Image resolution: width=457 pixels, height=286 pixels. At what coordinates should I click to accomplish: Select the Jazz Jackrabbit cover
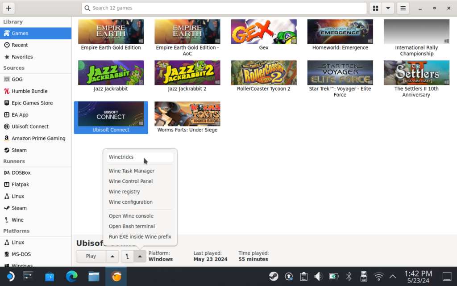(x=111, y=73)
